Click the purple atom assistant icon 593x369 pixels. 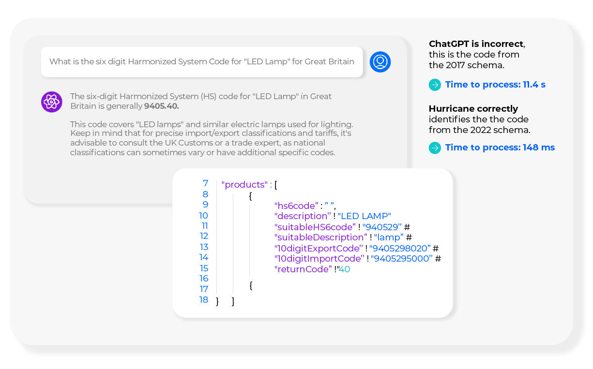(x=51, y=102)
